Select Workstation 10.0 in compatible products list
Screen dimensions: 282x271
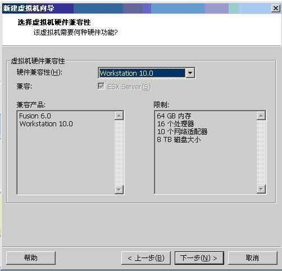(x=46, y=124)
